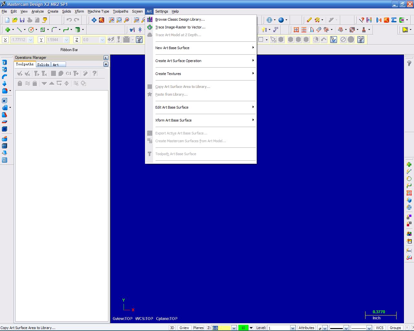
Task: Click the Wireframe globe view icon
Action: pyautogui.click(x=269, y=20)
